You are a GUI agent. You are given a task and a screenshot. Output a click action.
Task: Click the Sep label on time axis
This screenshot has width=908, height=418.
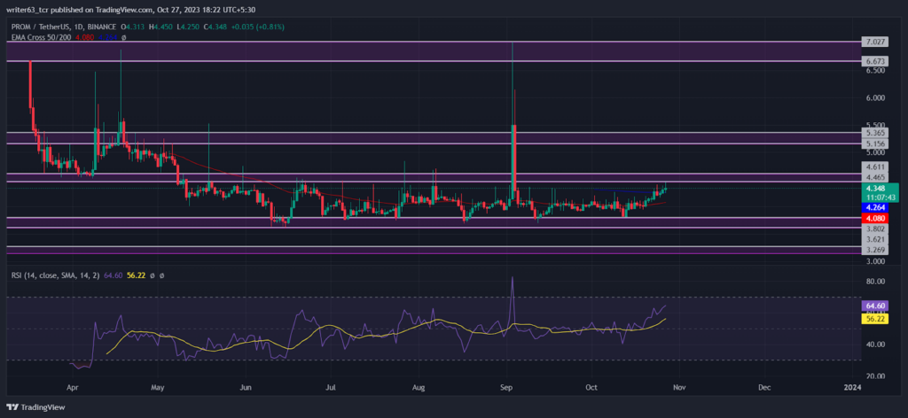pyautogui.click(x=507, y=387)
